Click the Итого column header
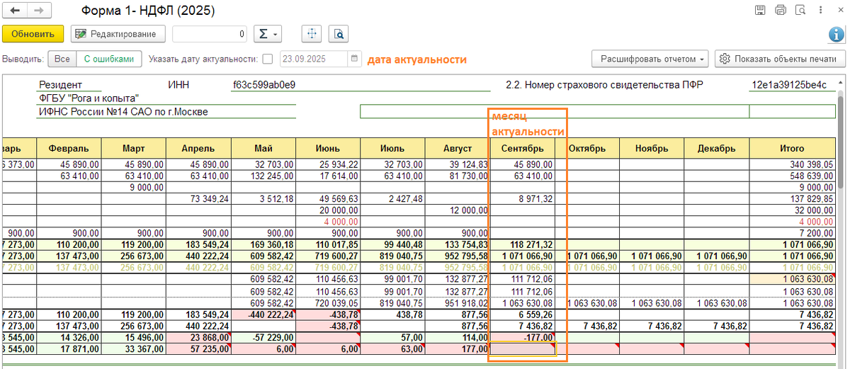 (792, 149)
